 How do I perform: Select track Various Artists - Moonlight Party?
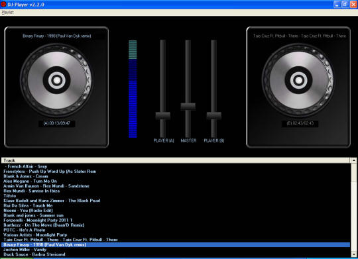coord(175,234)
